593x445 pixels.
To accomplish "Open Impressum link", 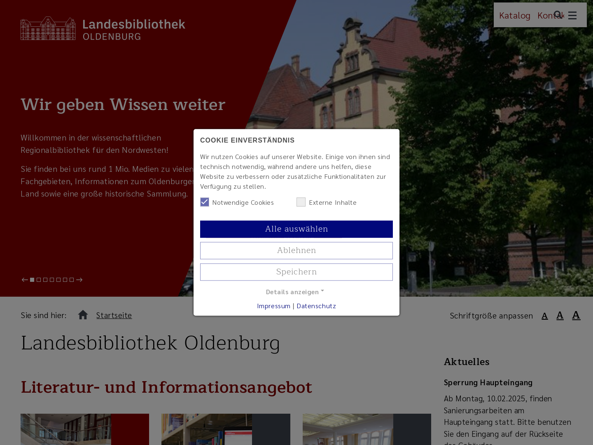I will pos(274,306).
